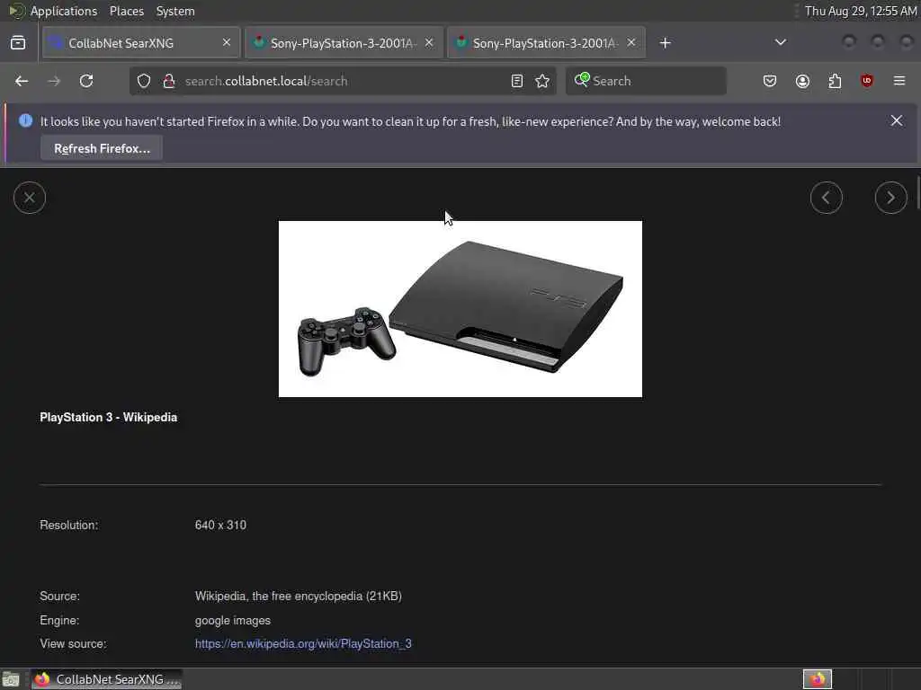
Task: Open the System menu
Action: [175, 11]
